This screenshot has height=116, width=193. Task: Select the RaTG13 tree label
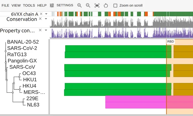17,54
